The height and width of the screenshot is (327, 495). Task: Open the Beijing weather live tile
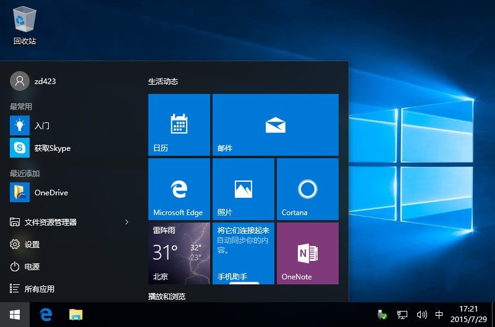coord(179,253)
